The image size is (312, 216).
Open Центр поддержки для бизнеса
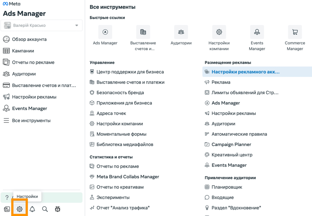coord(130,72)
